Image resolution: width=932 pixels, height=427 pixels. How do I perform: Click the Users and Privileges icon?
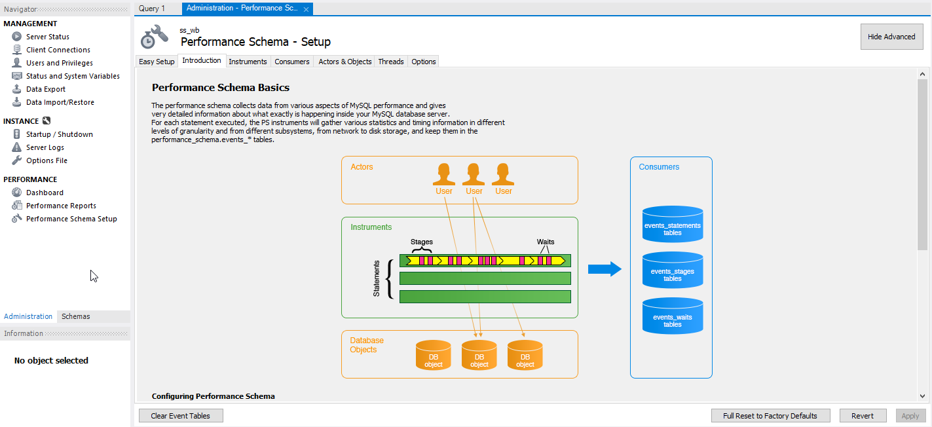(17, 63)
